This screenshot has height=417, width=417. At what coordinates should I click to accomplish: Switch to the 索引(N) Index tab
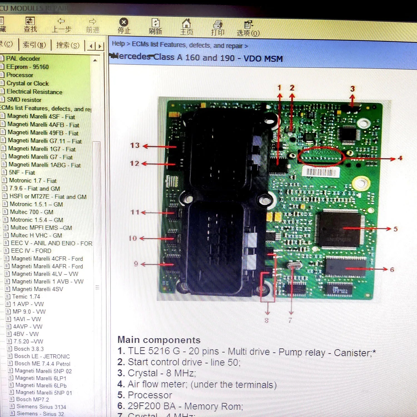point(34,45)
